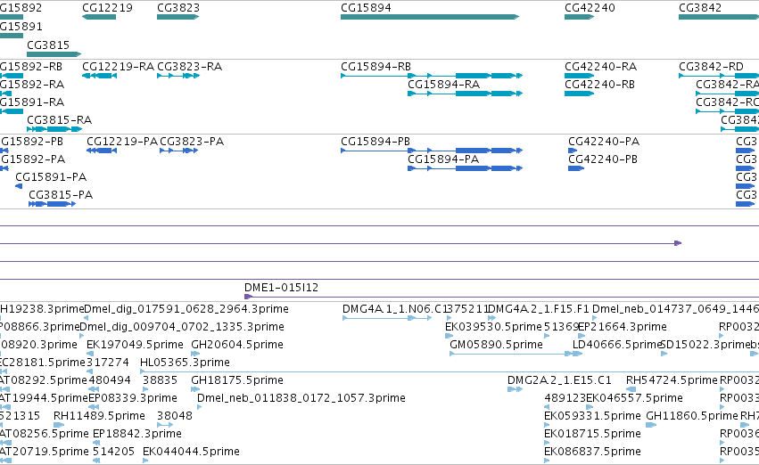Select the EST labeled 38048

[175, 416]
